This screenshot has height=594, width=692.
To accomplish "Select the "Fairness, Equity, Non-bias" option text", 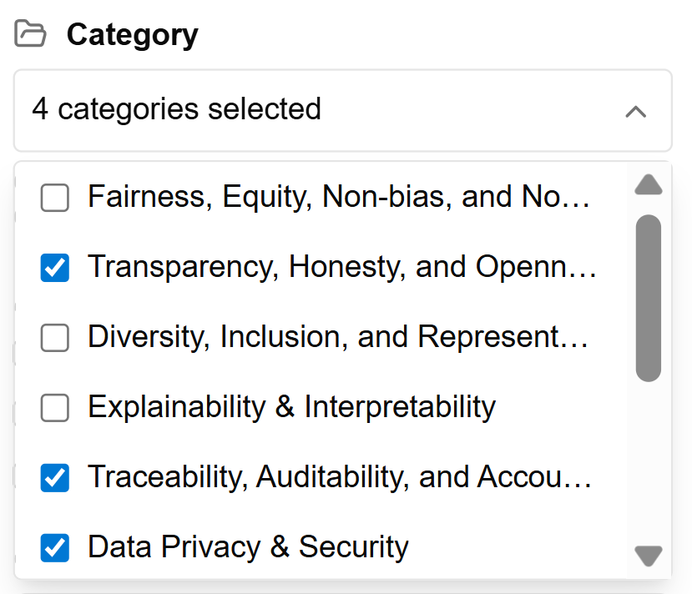I will [338, 198].
